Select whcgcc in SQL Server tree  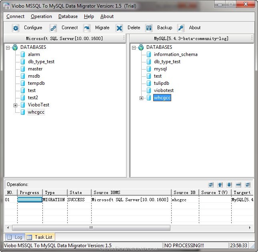(36, 112)
